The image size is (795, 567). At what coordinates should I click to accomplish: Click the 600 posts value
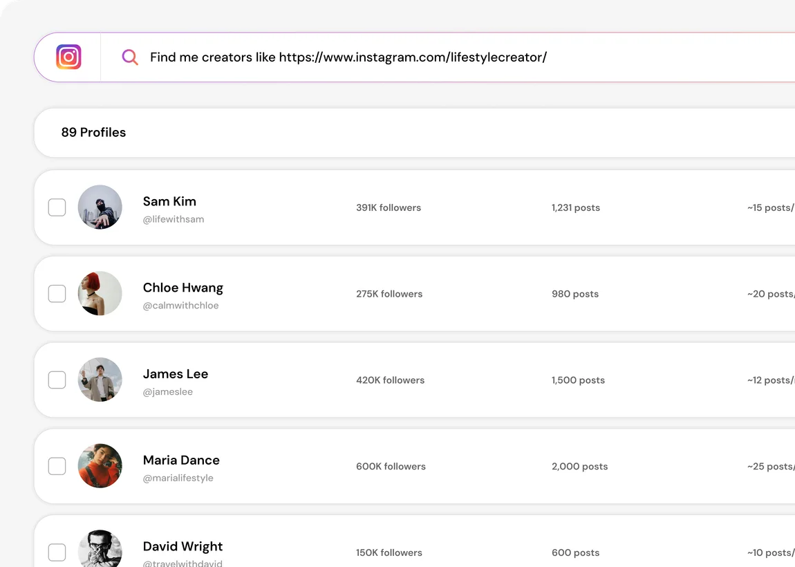click(575, 552)
